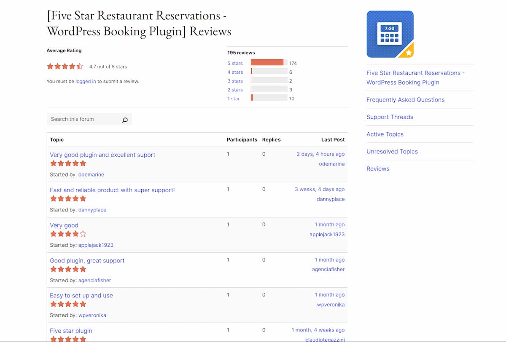Click the average rating stars

coord(65,66)
